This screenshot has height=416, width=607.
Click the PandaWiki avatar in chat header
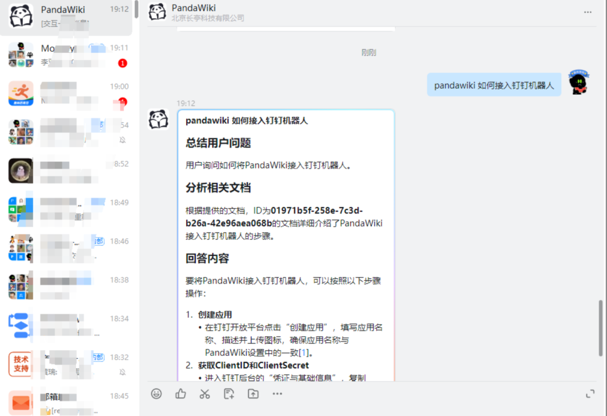[157, 12]
